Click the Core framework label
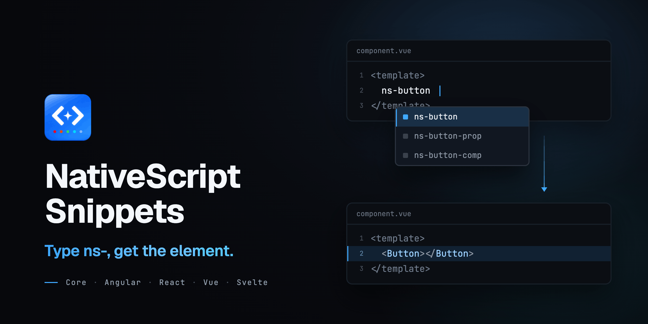 tap(76, 282)
